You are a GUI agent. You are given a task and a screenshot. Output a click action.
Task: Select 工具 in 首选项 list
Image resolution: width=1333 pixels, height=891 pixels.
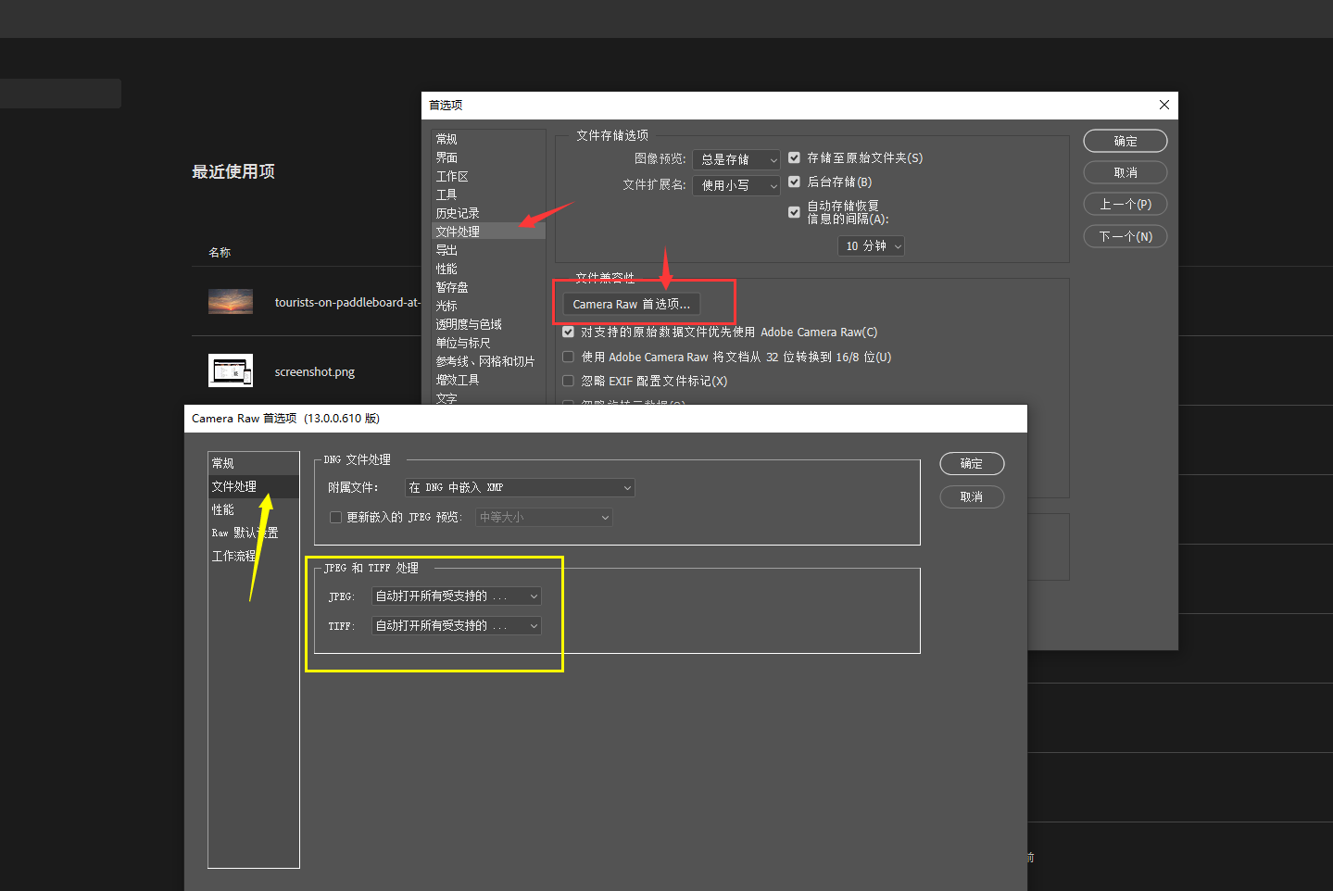[x=446, y=195]
